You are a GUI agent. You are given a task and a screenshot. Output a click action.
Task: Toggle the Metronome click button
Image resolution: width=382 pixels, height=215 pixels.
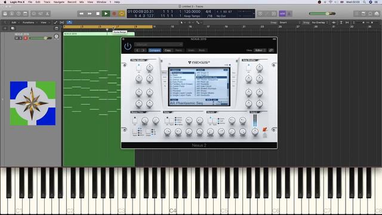click(x=289, y=14)
